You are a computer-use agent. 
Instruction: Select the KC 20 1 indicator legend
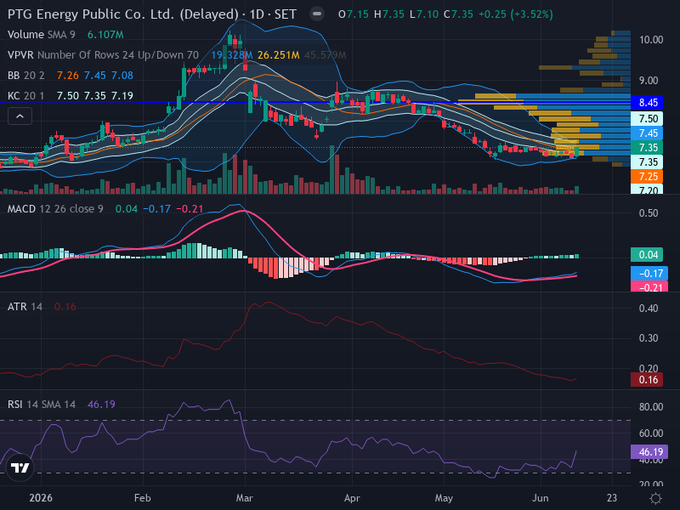[x=25, y=95]
